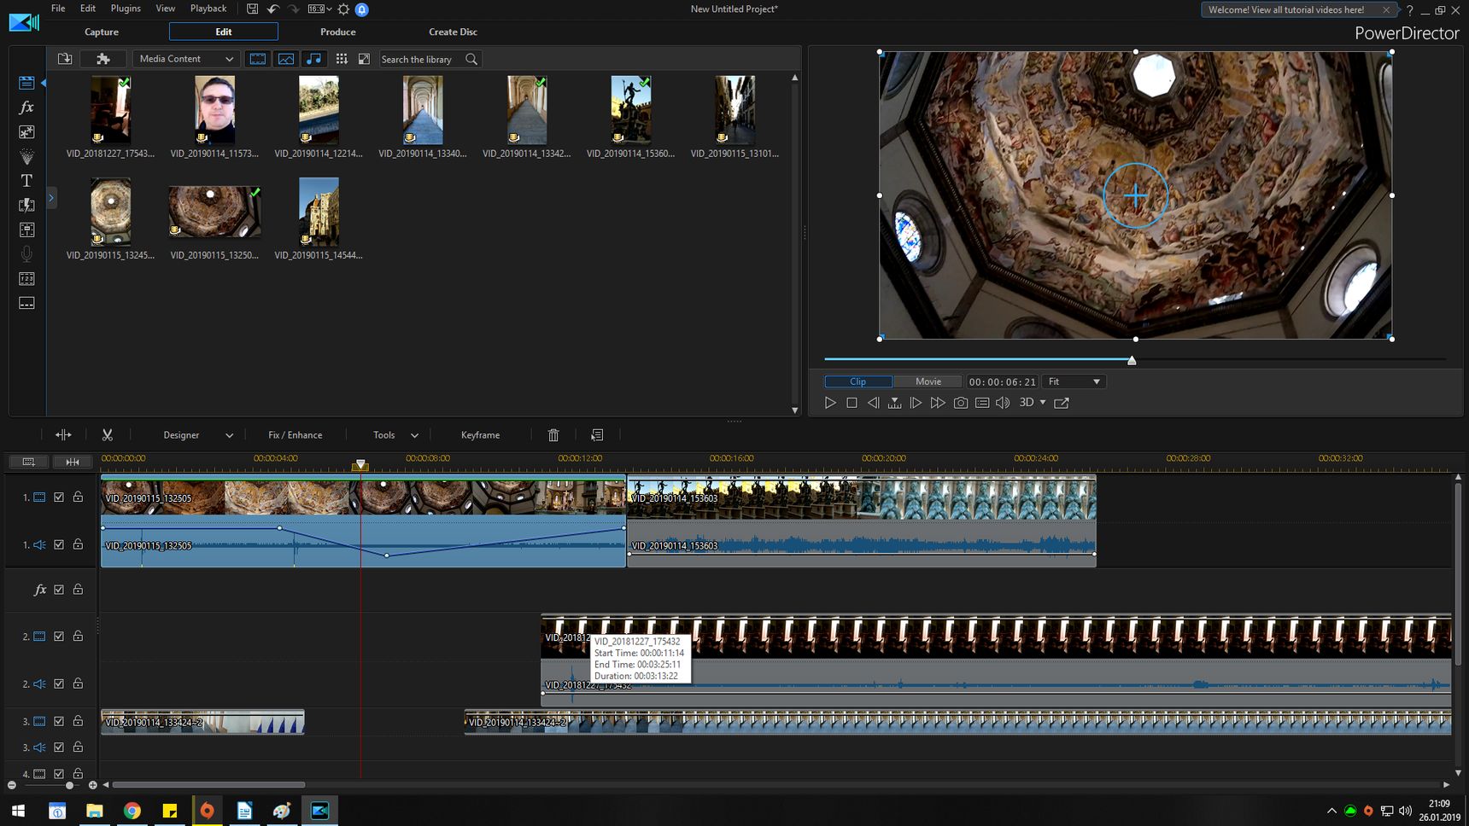Delete selected clip with trash icon
Viewport: 1469px width, 826px height.
[x=553, y=435]
